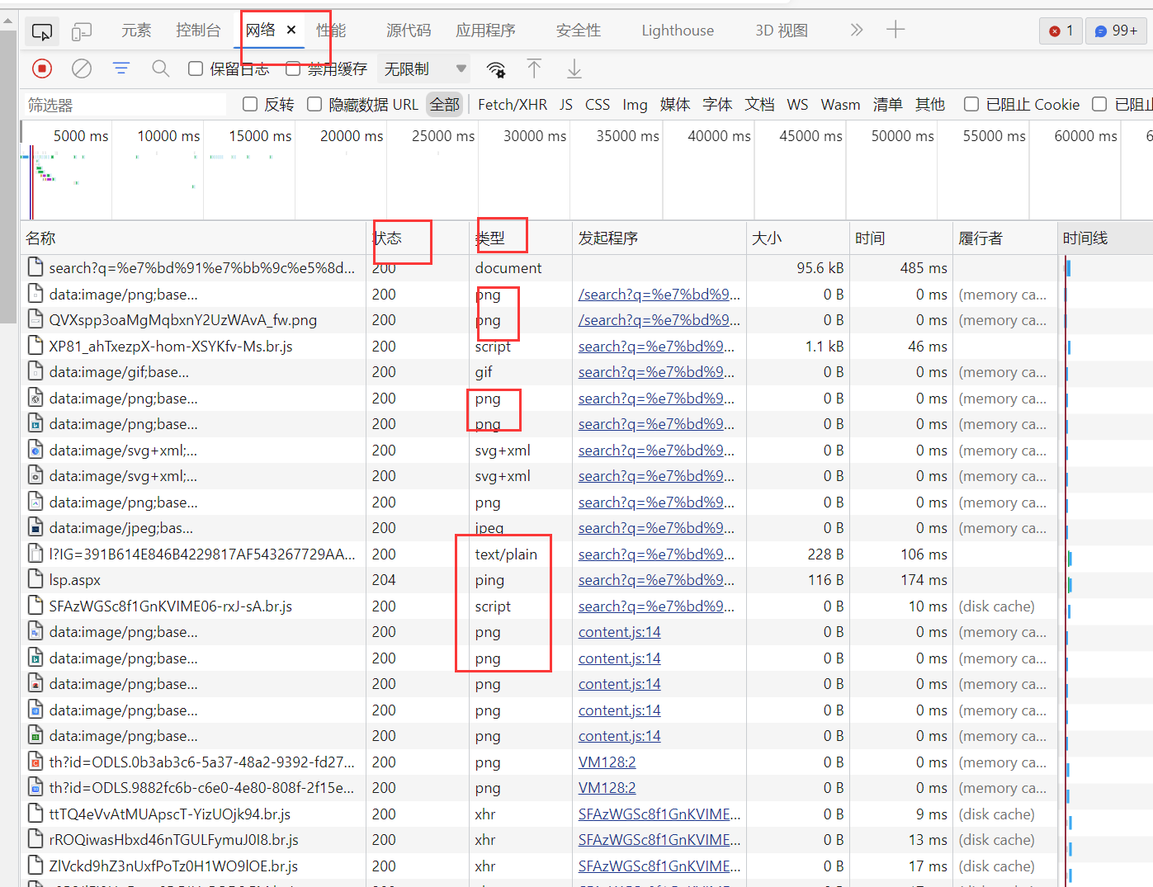Toggle the filter funnel icon
The height and width of the screenshot is (887, 1153).
121,68
